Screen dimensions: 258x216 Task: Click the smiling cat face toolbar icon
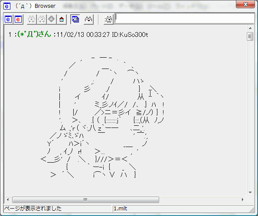tap(88, 20)
